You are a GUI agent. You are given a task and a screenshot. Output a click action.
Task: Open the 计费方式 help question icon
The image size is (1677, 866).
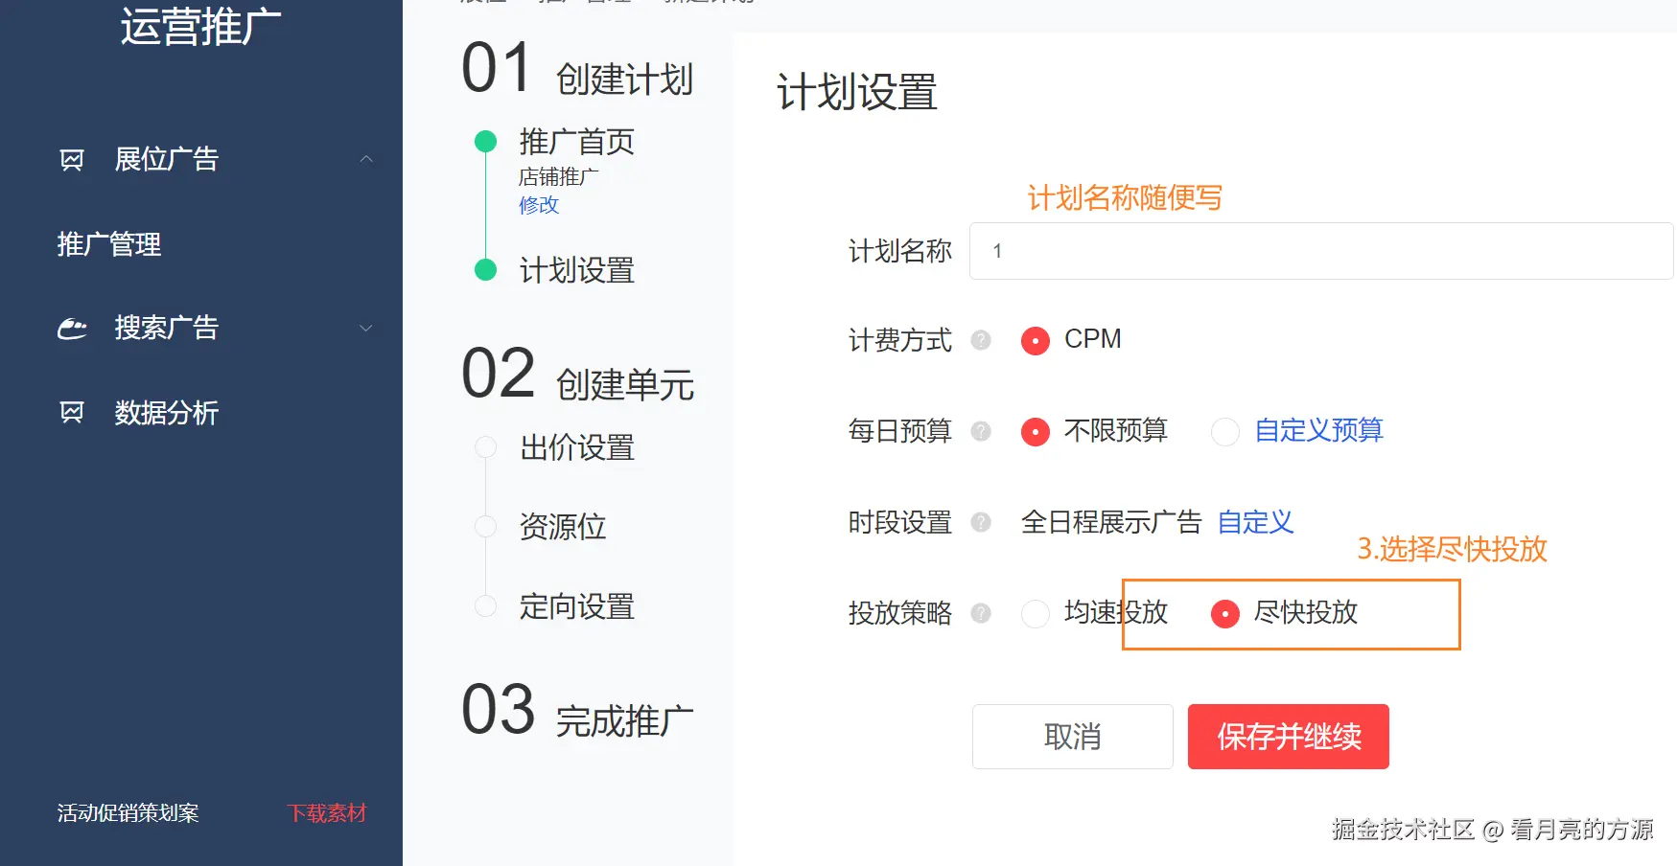point(981,340)
